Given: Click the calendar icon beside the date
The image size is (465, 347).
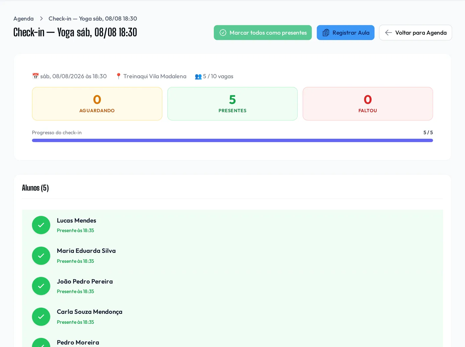Looking at the screenshot, I should [36, 76].
